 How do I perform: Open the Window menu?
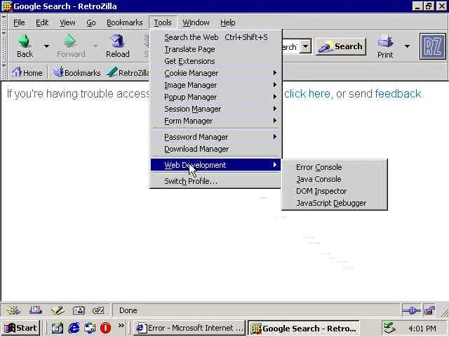(x=196, y=22)
